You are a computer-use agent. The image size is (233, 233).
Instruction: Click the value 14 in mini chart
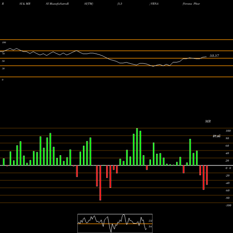150,226
